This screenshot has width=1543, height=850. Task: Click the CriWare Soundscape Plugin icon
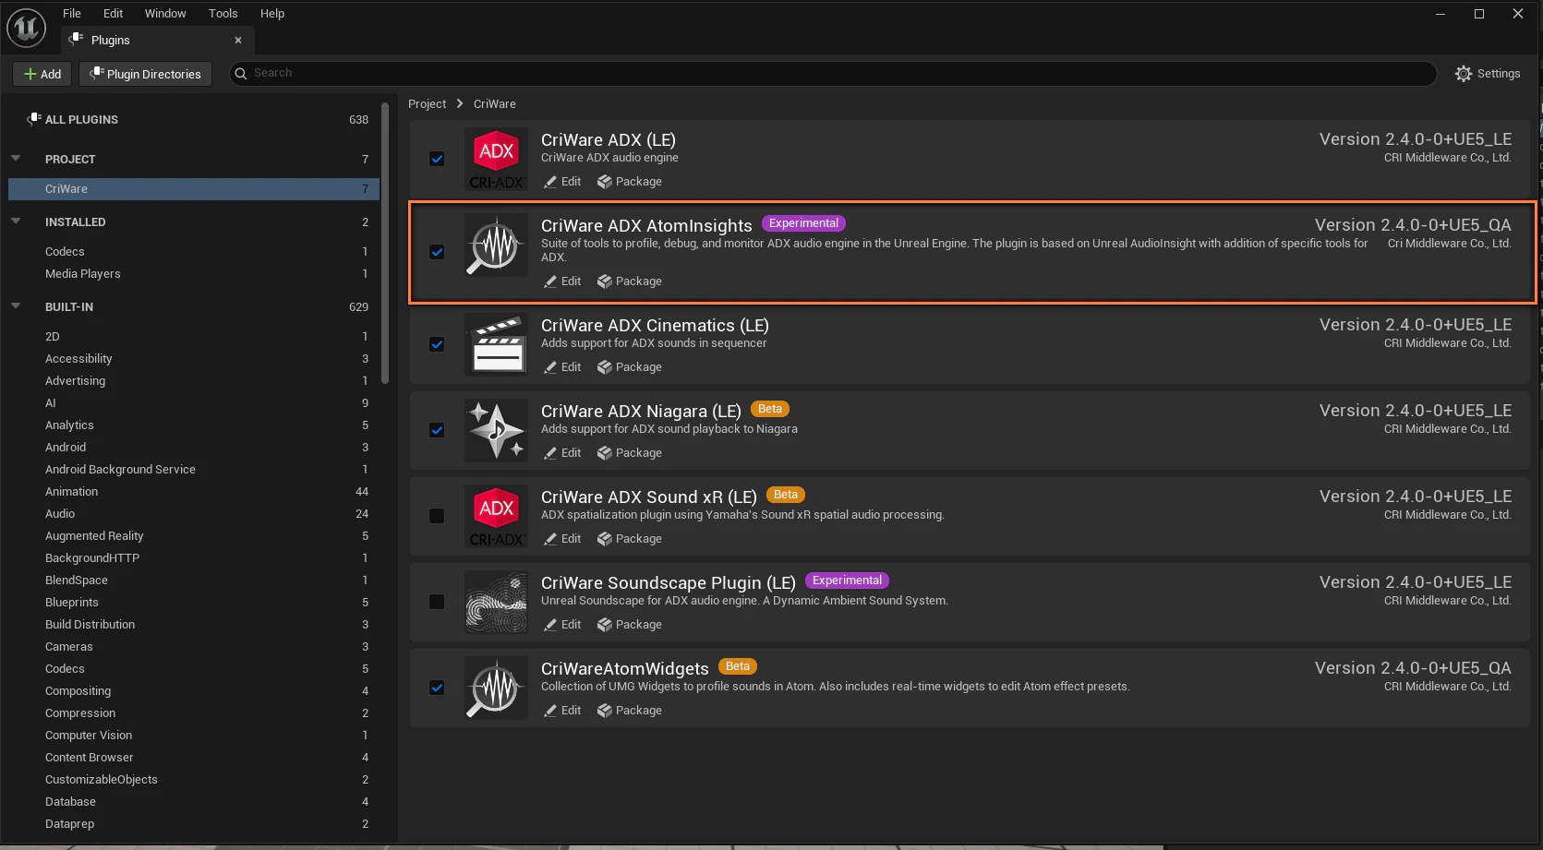click(x=496, y=603)
